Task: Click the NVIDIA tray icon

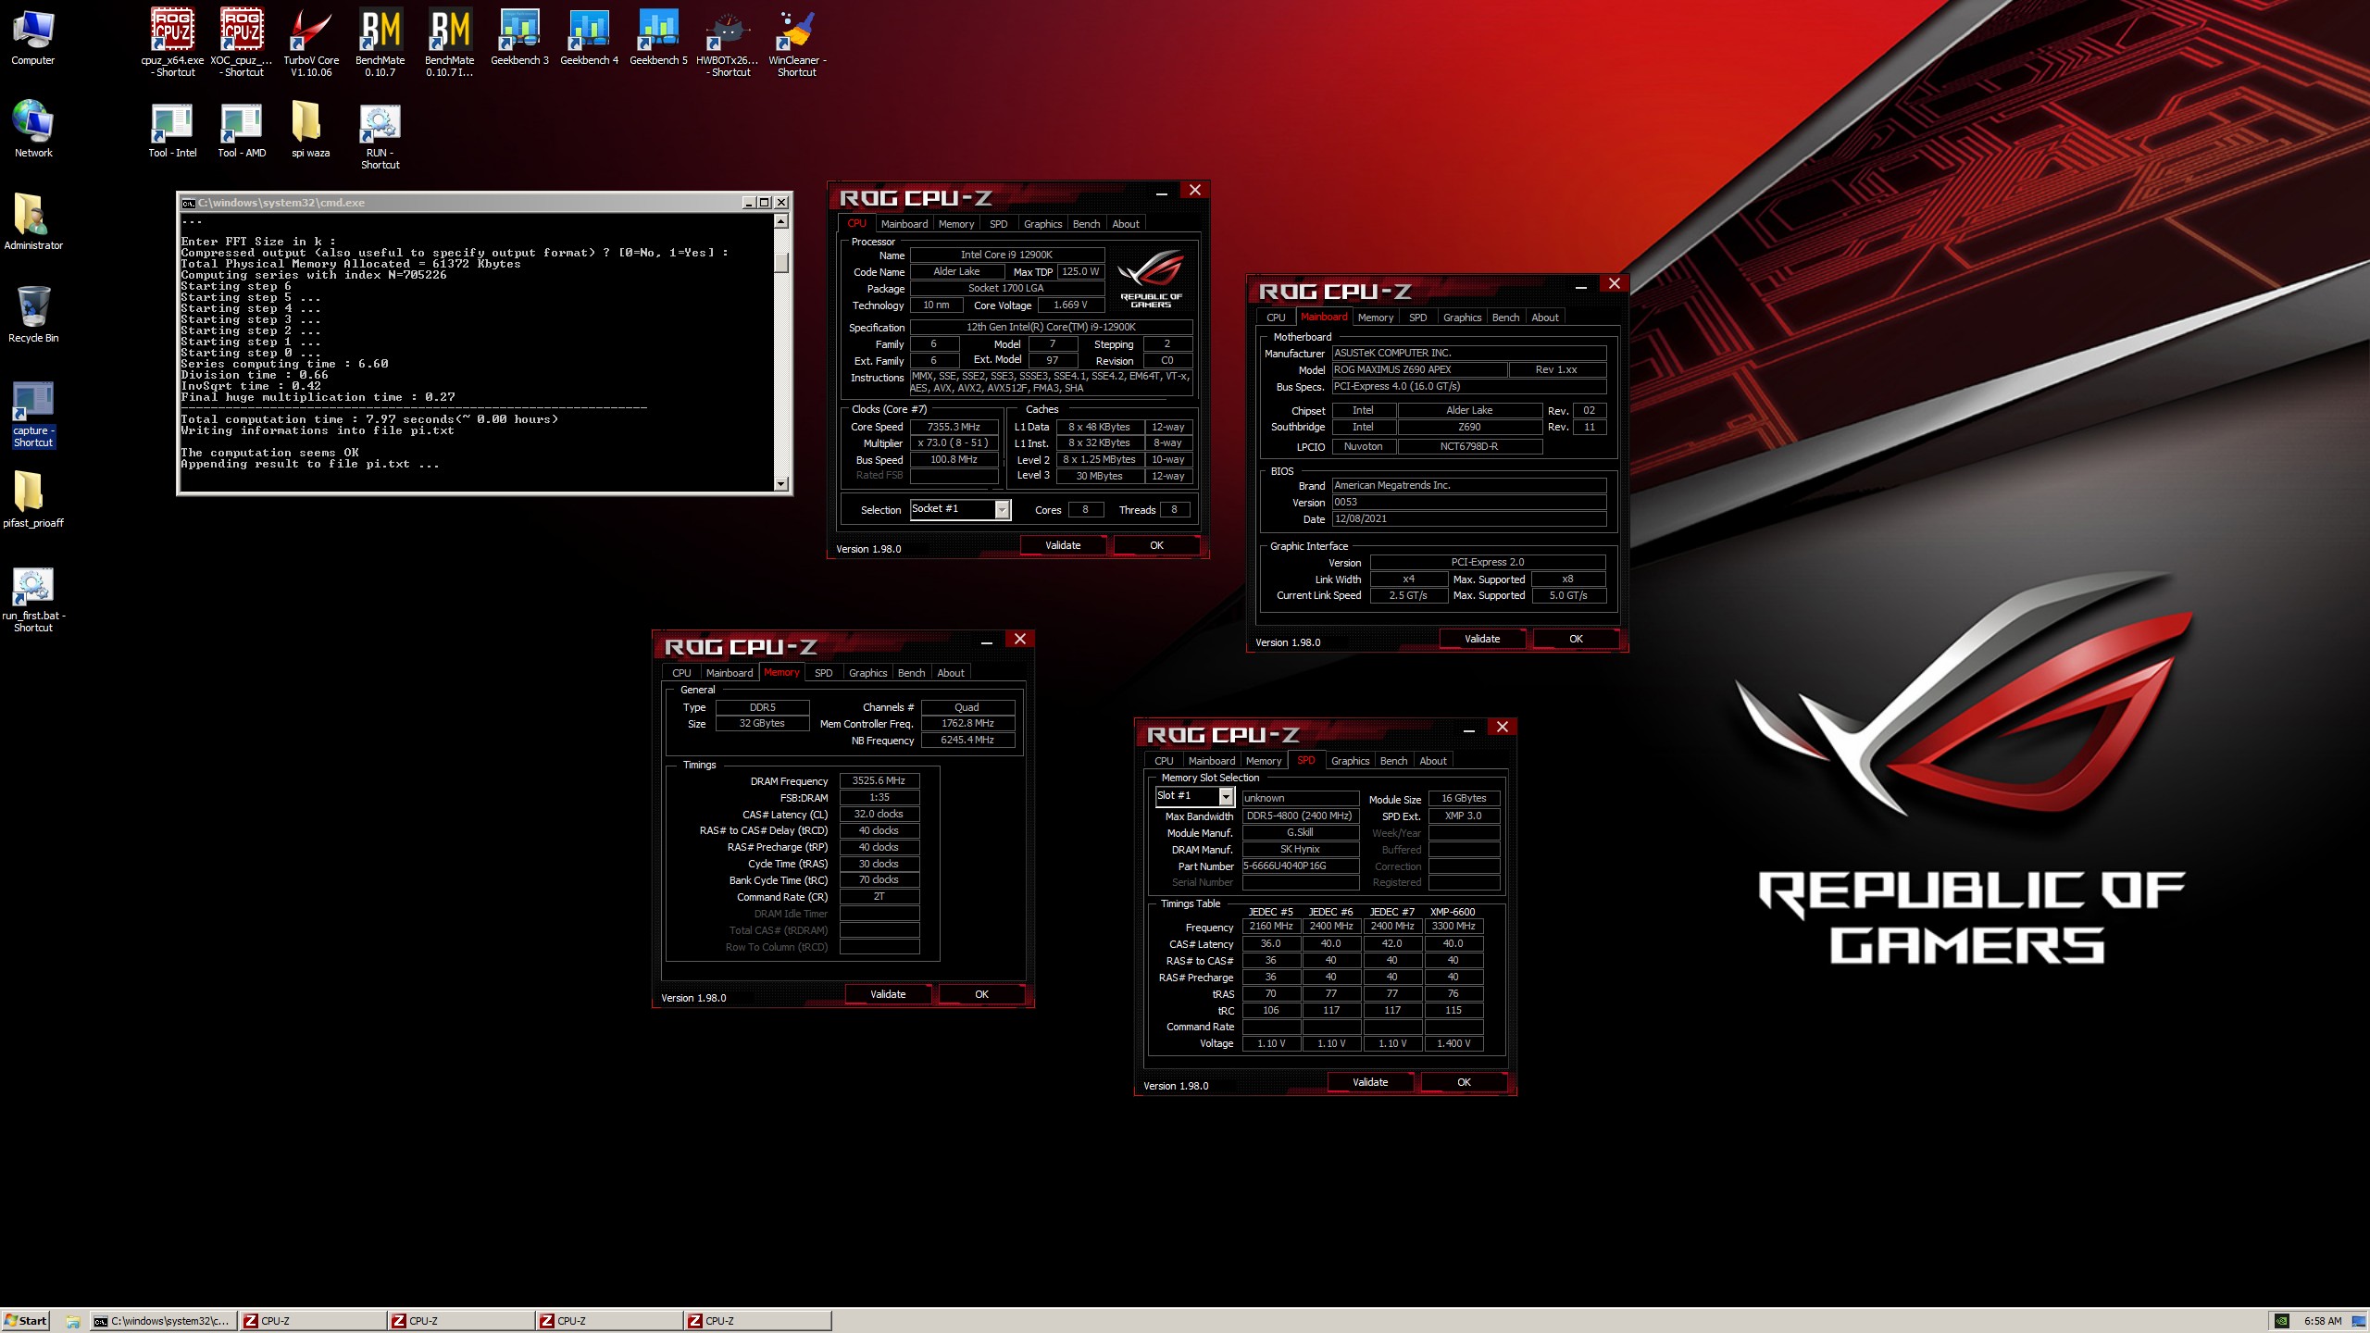Action: (2283, 1322)
